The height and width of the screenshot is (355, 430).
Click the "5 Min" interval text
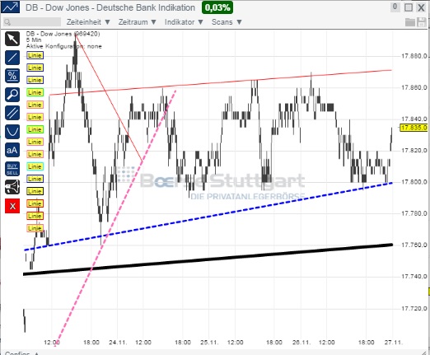[x=34, y=40]
